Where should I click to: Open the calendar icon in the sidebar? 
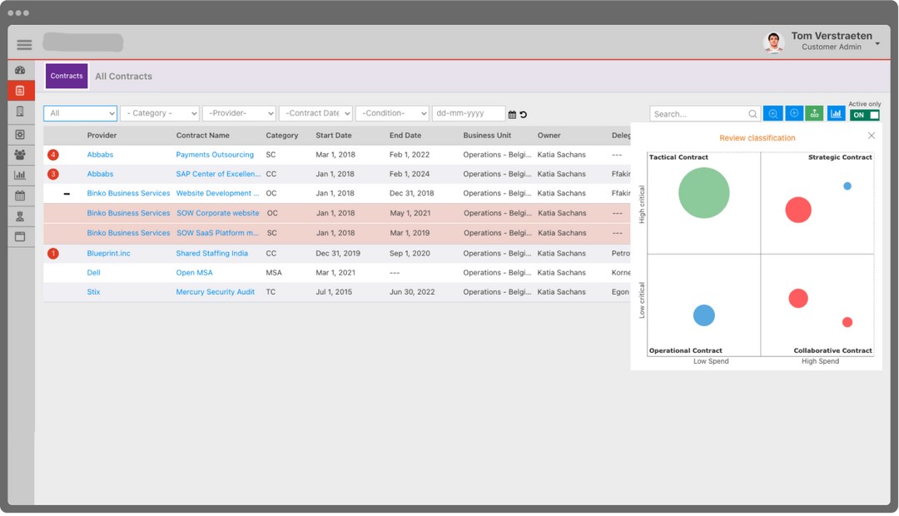click(20, 196)
